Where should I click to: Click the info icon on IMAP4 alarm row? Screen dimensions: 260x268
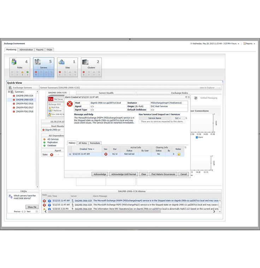point(49,201)
